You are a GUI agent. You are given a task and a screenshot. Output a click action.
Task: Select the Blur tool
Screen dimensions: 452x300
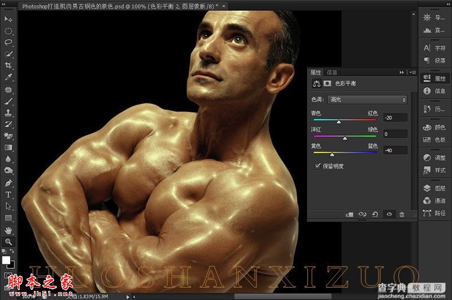click(8, 159)
